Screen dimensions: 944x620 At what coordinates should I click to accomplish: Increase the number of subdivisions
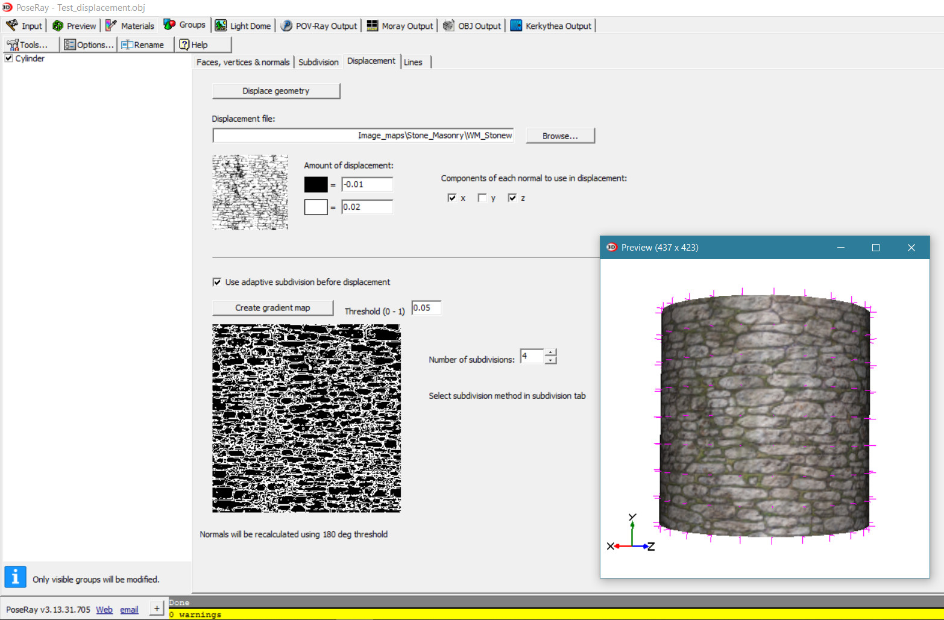click(x=550, y=352)
